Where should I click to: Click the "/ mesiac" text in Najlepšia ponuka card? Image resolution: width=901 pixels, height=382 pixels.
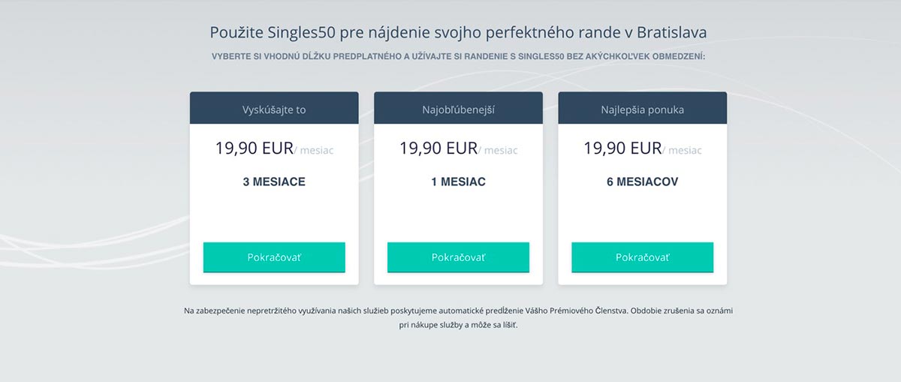683,151
